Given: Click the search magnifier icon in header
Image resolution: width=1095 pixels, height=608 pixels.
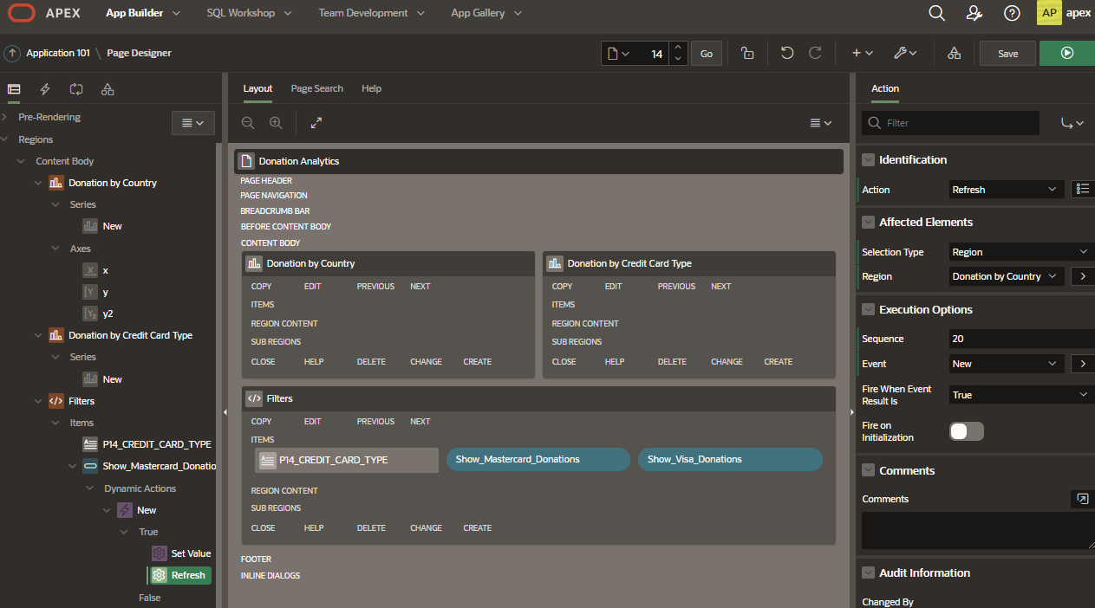Looking at the screenshot, I should (x=936, y=13).
